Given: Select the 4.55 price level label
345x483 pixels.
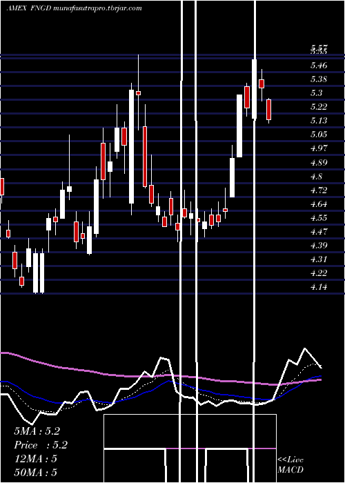Looking at the screenshot, I should click(x=319, y=218).
